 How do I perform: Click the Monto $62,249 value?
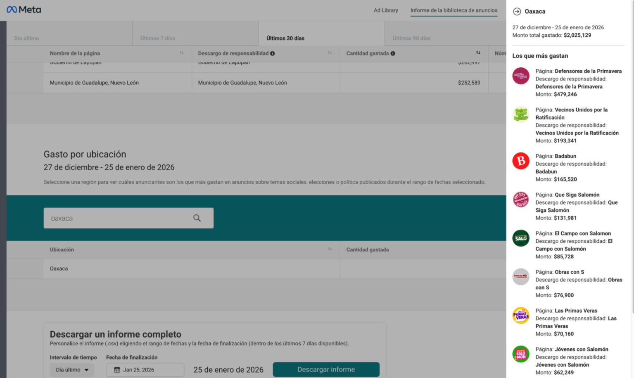coord(564,372)
